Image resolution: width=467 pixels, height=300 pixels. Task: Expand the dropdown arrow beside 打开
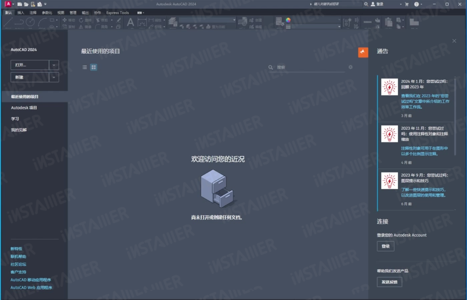pos(54,65)
